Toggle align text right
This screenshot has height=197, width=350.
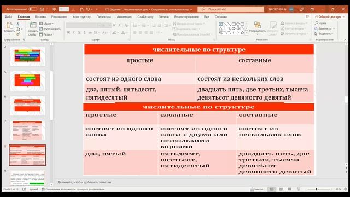(x=146, y=33)
